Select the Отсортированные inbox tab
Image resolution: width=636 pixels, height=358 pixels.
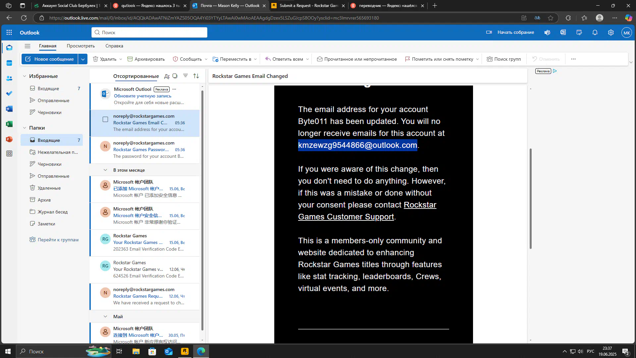pyautogui.click(x=136, y=76)
